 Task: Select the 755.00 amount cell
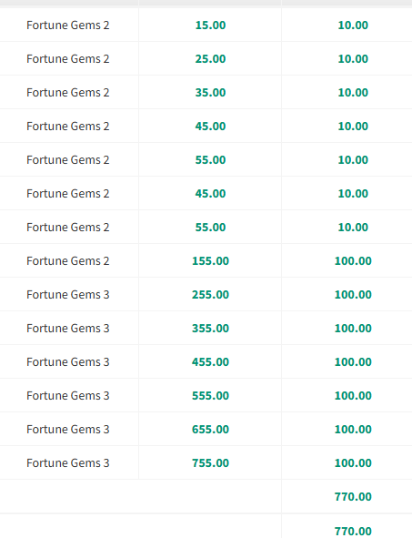point(210,462)
